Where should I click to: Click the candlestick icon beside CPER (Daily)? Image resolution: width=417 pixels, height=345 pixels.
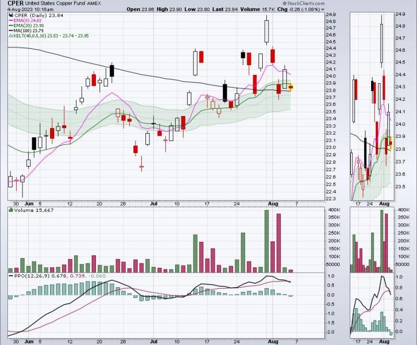11,16
